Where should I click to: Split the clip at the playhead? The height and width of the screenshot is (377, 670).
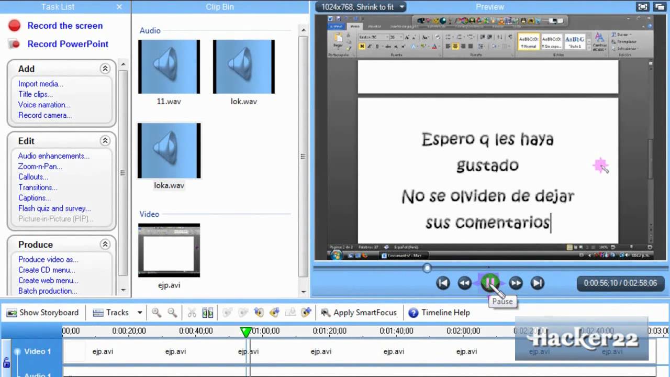point(208,313)
